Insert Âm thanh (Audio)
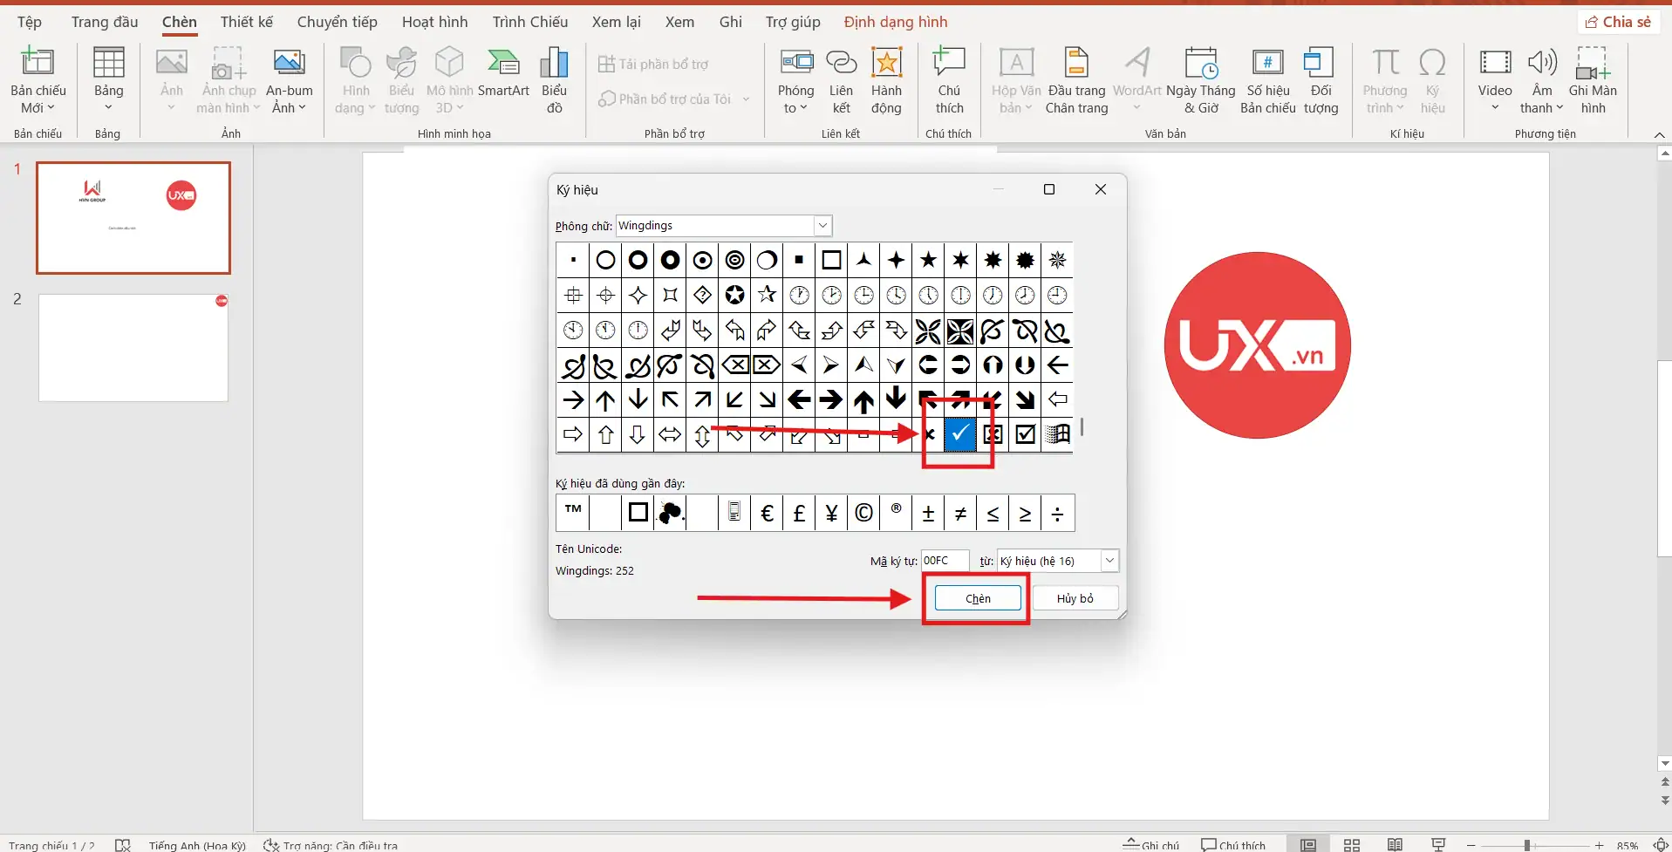 (1542, 79)
